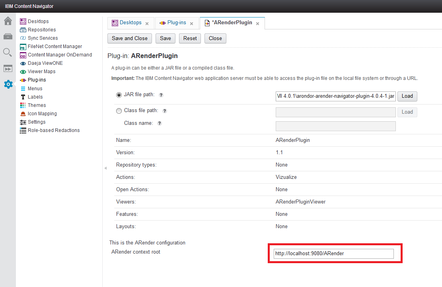Focus the ARender context root field
The height and width of the screenshot is (287, 442).
click(x=334, y=254)
